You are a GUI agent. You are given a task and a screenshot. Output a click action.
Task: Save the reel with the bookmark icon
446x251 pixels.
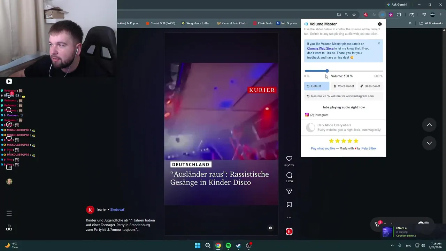click(289, 205)
